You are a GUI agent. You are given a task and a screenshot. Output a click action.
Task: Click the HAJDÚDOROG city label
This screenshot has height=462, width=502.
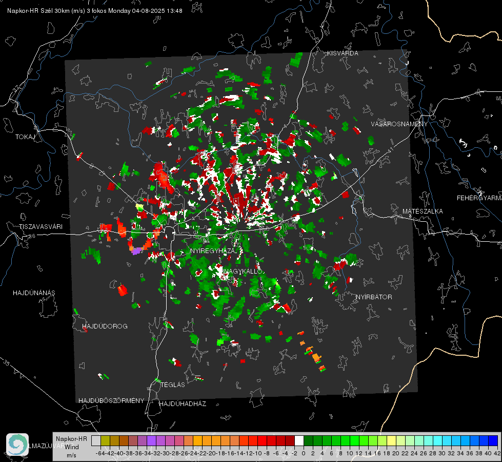(105, 326)
